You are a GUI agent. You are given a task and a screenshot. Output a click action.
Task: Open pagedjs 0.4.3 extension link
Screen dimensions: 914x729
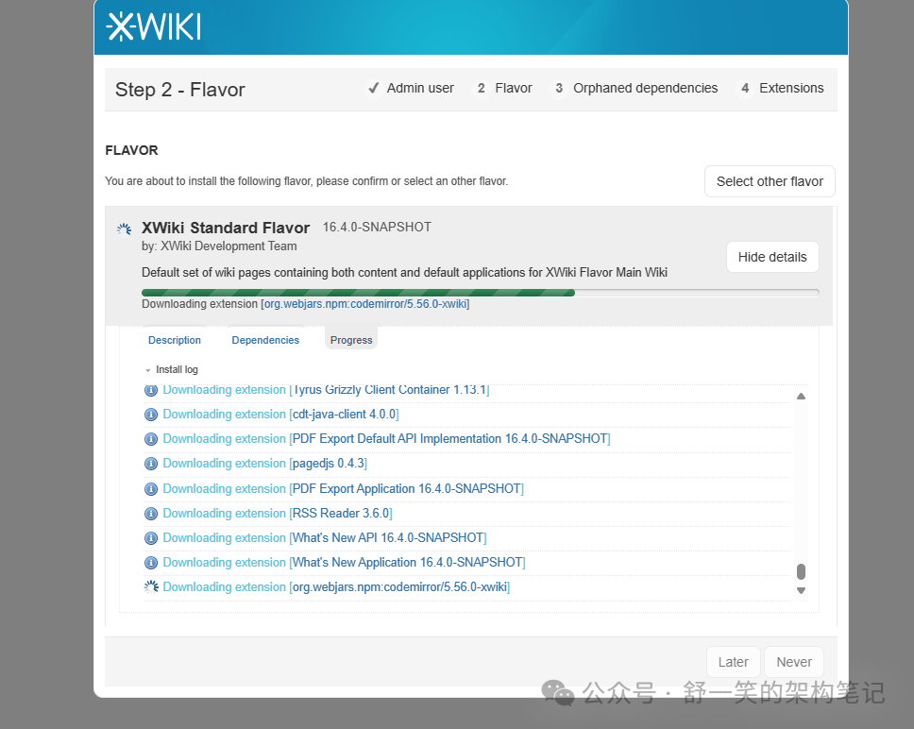point(329,464)
